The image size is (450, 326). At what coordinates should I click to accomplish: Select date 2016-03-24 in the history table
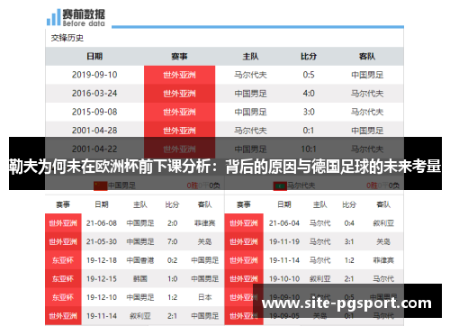94,94
